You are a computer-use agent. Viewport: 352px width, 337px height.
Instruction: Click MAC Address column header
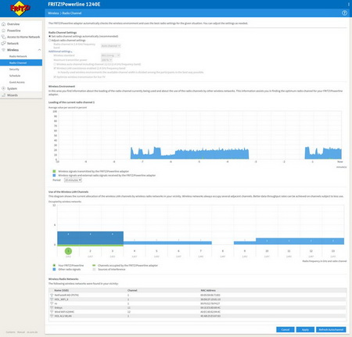pyautogui.click(x=208, y=290)
